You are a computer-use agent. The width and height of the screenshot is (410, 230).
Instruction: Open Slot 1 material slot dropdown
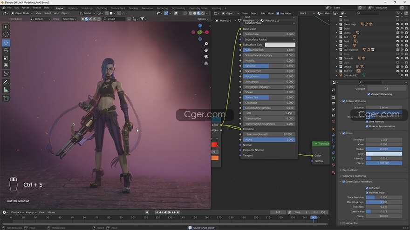pos(307,13)
